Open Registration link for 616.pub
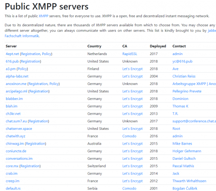The height and width of the screenshot is (191, 216). pyautogui.click(x=31, y=62)
